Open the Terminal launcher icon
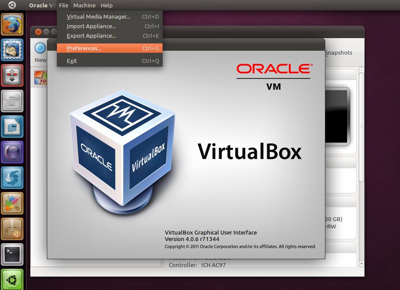400x290 pixels. pyautogui.click(x=12, y=254)
